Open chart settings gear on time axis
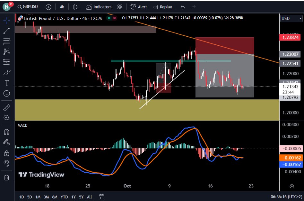 pos(292,186)
